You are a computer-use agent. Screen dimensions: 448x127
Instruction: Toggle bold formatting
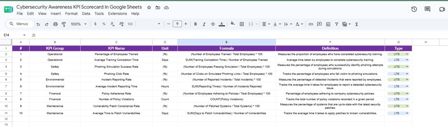(195, 24)
